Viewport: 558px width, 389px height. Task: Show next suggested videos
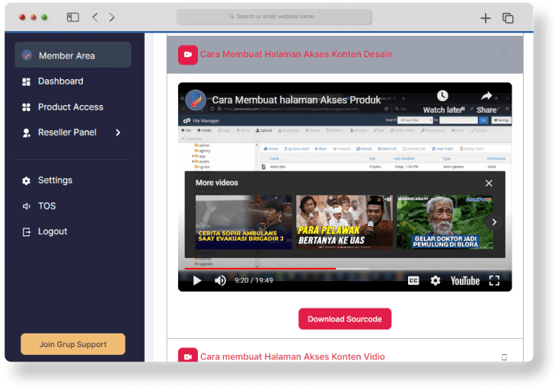(494, 222)
